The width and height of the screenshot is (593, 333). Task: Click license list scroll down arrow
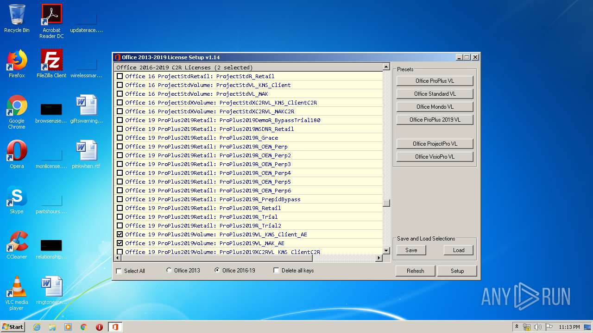click(x=386, y=251)
